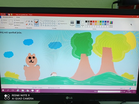Open the Wypełnienie fill dropdown
The width and height of the screenshot is (139, 104).
63,24
